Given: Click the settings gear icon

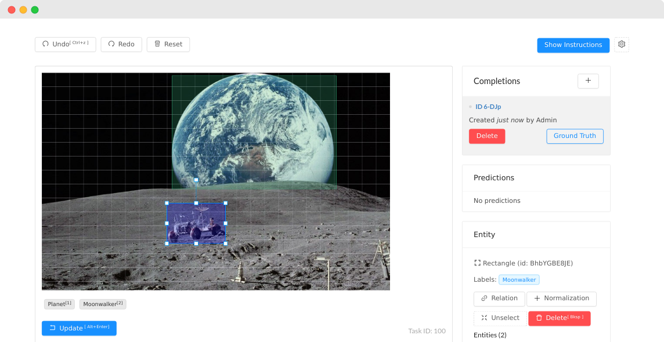Looking at the screenshot, I should point(622,45).
